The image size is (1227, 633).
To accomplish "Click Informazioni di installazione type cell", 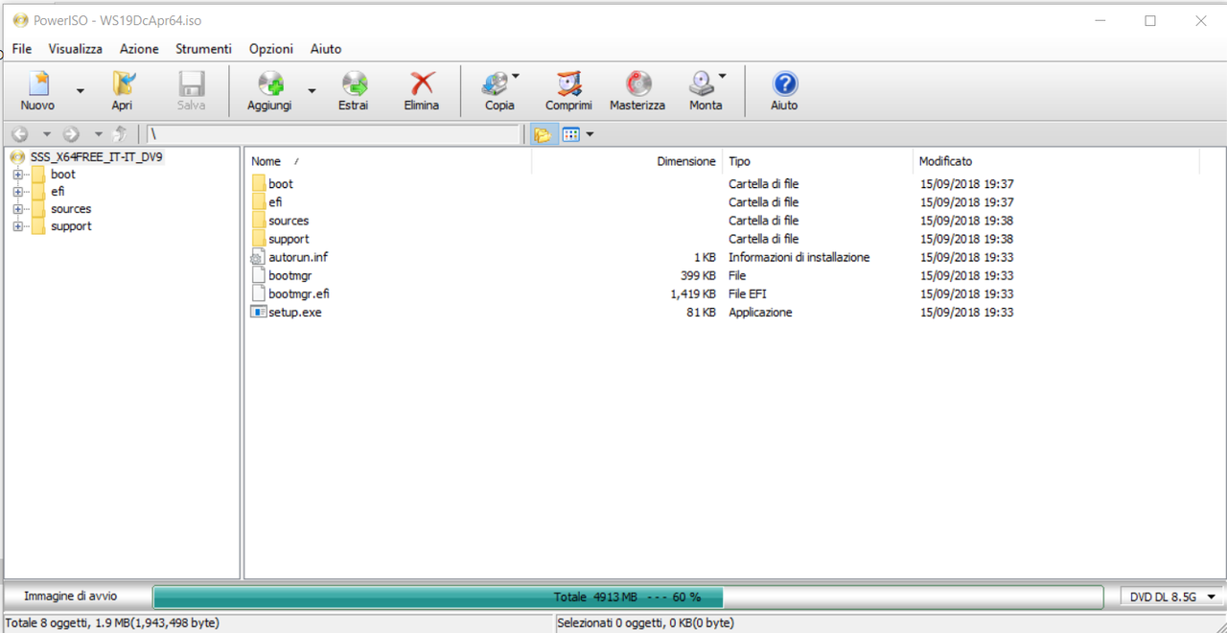I will pyautogui.click(x=799, y=257).
